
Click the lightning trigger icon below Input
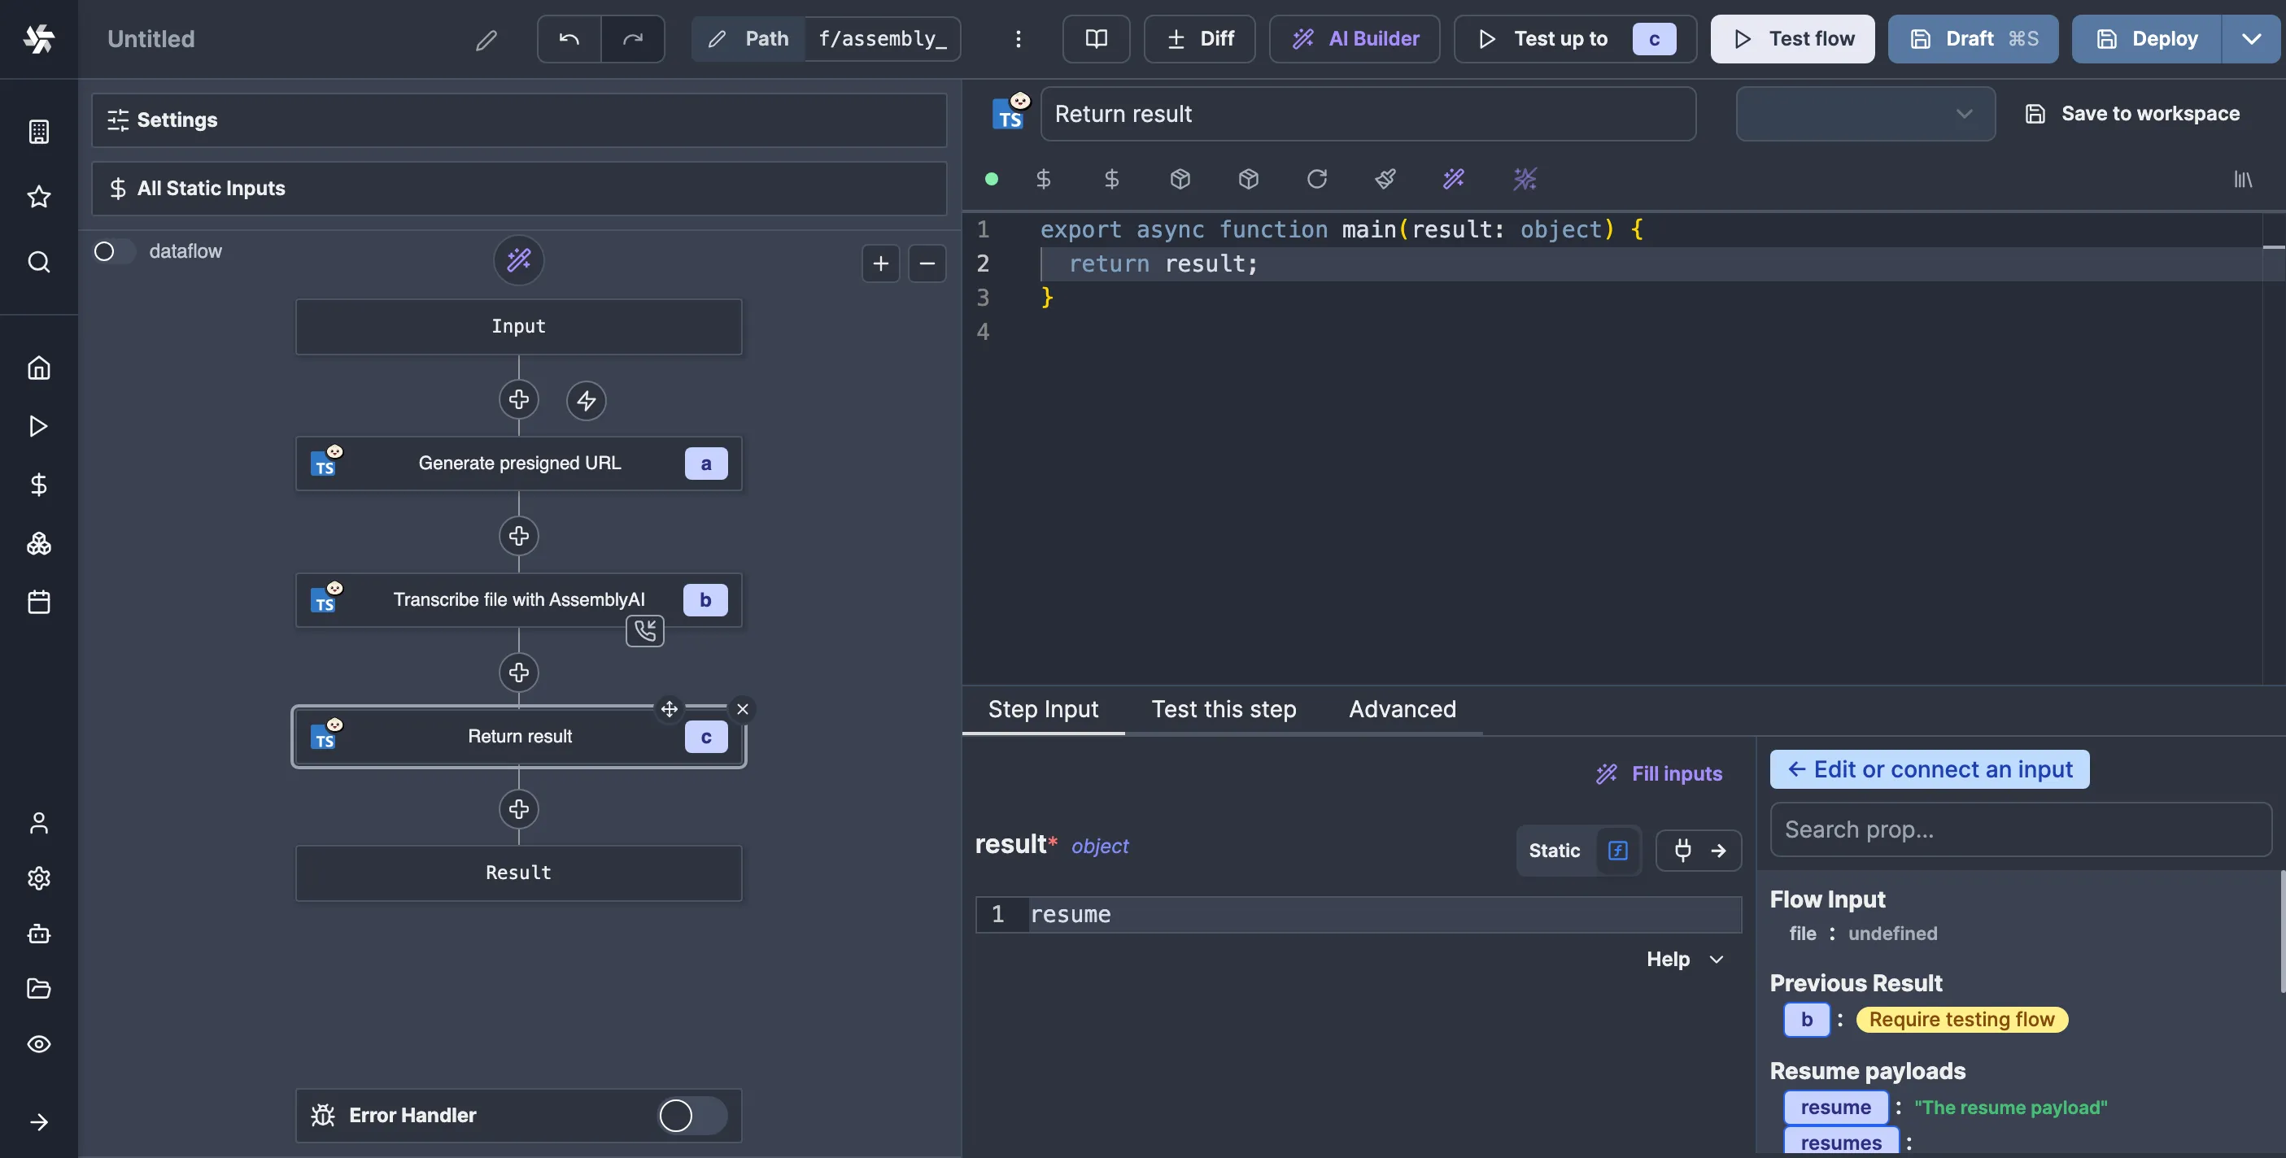pos(587,400)
